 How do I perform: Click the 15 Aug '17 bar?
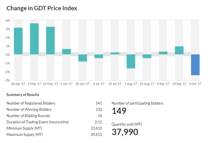pyautogui.click(x=147, y=56)
